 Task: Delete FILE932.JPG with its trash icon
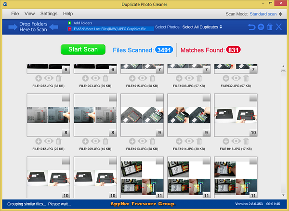pos(246,78)
